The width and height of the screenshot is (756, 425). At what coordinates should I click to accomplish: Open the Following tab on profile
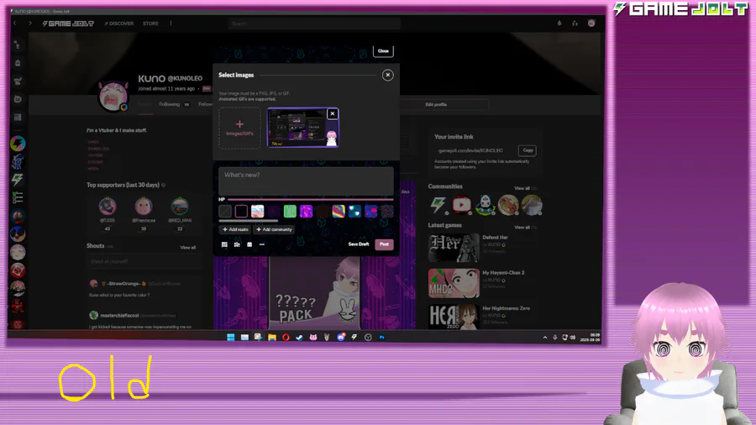tap(169, 104)
